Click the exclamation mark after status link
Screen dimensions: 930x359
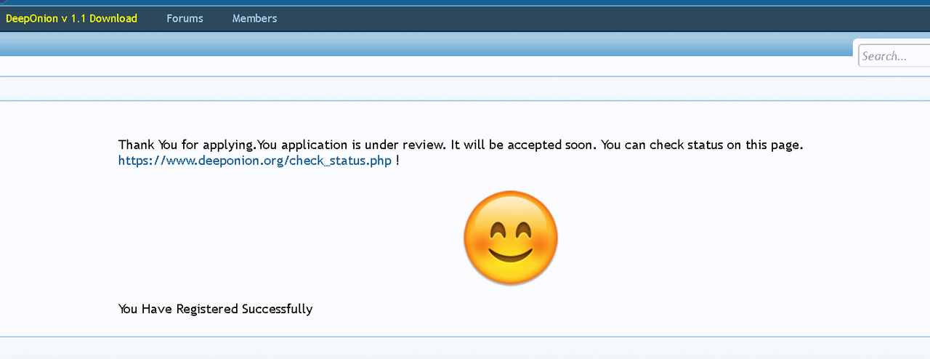[397, 161]
